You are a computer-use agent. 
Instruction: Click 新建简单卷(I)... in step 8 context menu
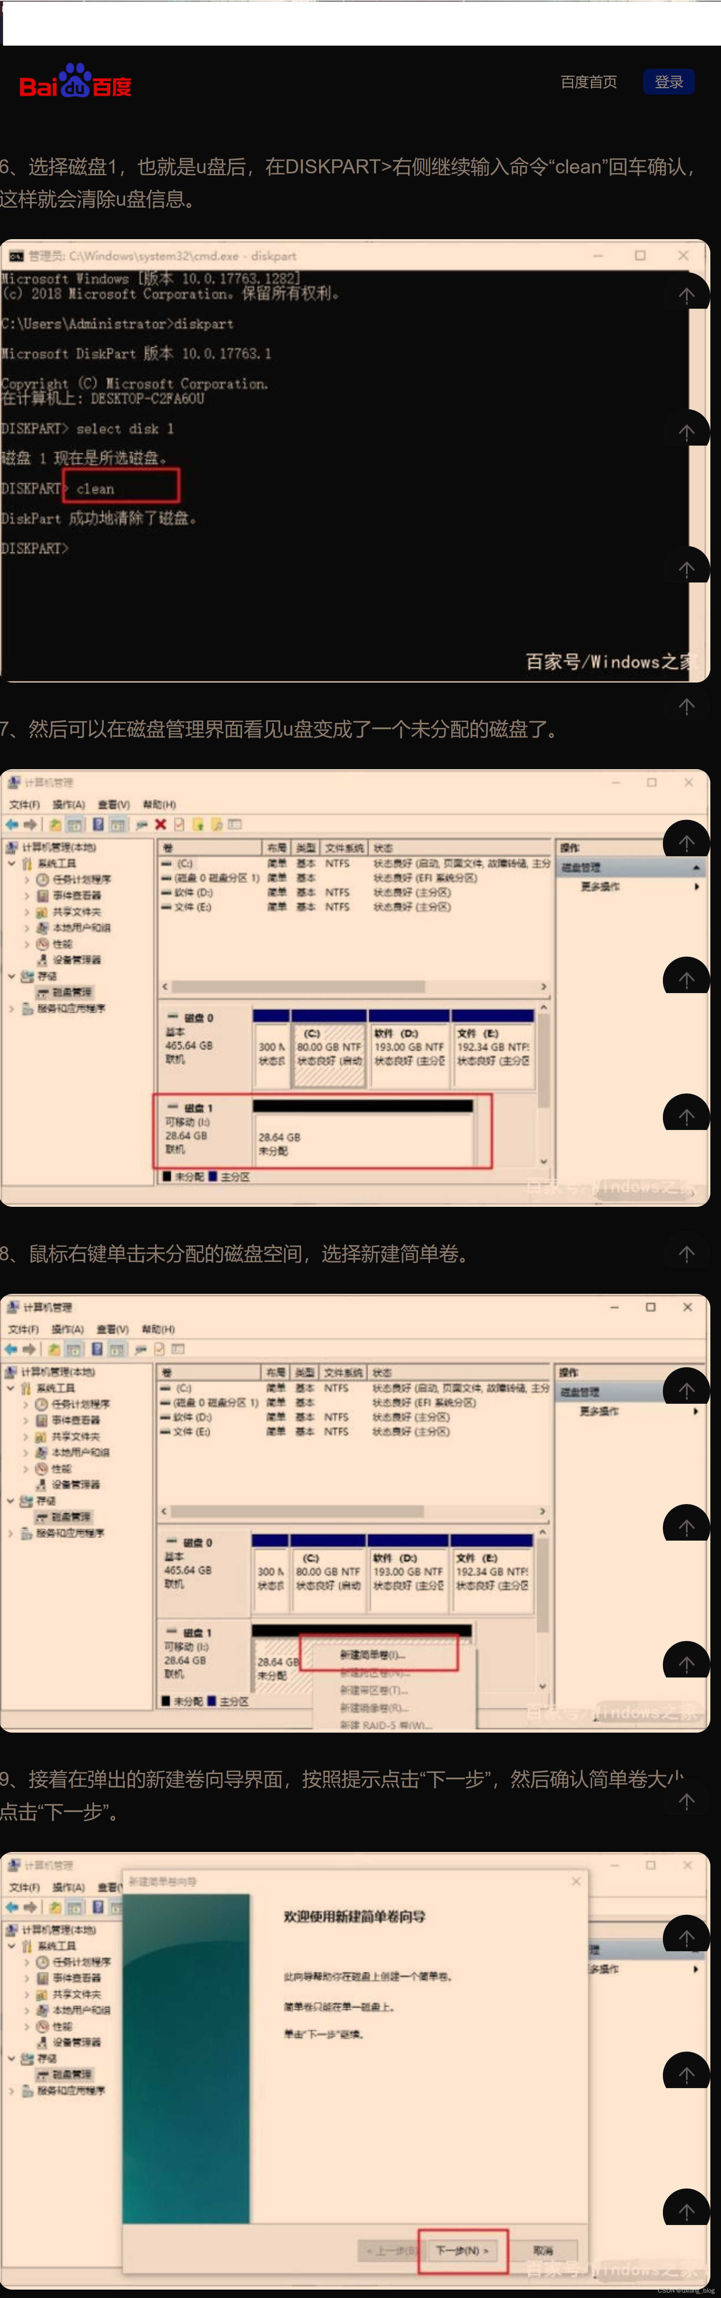point(373,1655)
